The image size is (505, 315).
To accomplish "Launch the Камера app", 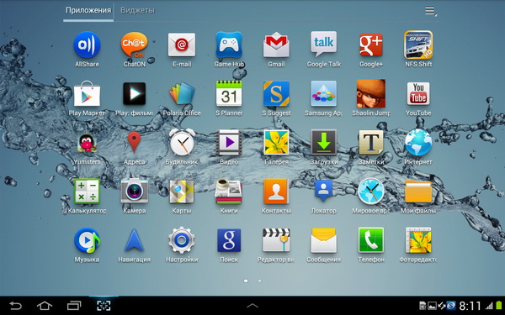I will pos(135,192).
